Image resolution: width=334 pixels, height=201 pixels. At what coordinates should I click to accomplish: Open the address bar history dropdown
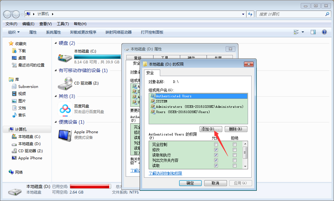click(x=243, y=14)
